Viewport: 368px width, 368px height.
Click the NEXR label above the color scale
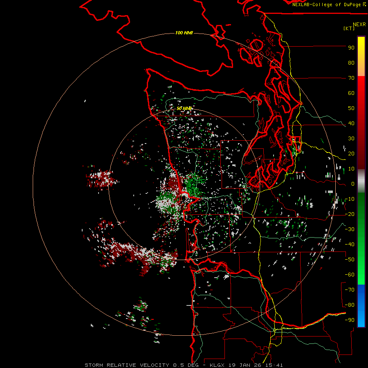point(359,25)
